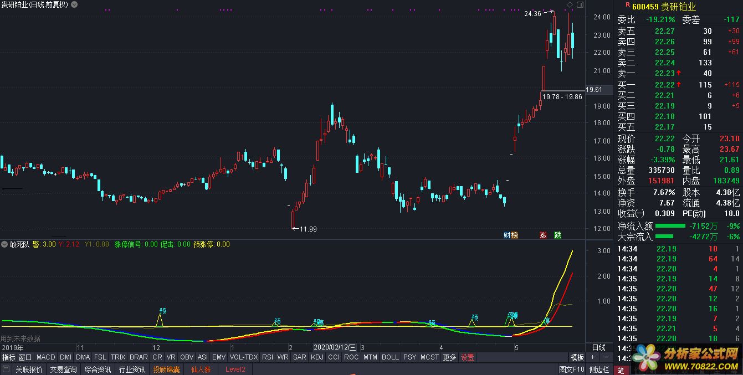Open the 模板 template button
The height and width of the screenshot is (375, 743).
pos(577,357)
